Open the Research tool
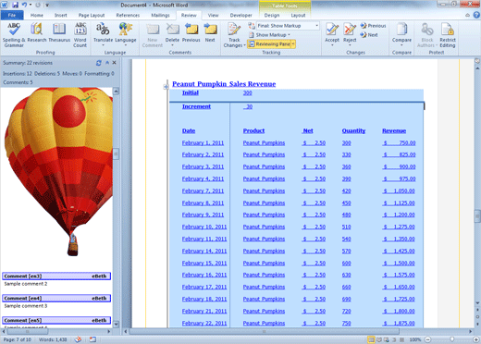Screen dimensions: 481x344 tap(37, 32)
